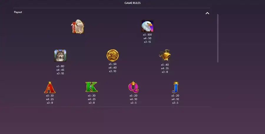Click the Payout section header label
This screenshot has width=265, height=134.
(x=18, y=12)
